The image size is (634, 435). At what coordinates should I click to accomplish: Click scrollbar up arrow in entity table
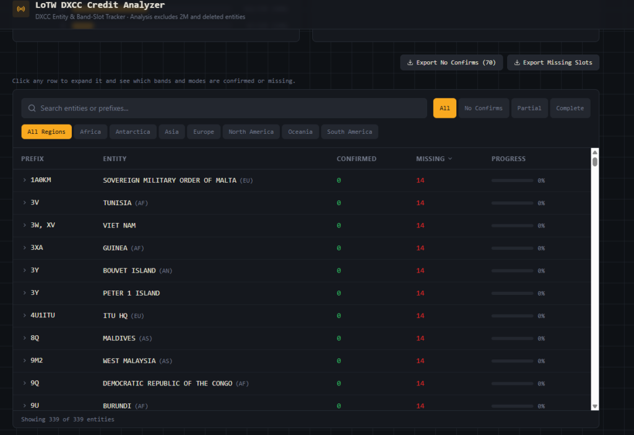coord(595,152)
